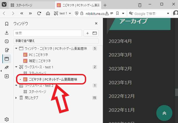The height and width of the screenshot is (123, 178).
Task: Click the page vertical scrollbar thumb
Action: 176,92
